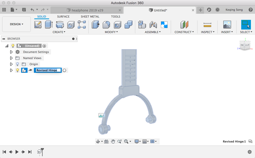Open the MODIFY menu dropdown
The height and width of the screenshot is (158, 255).
pyautogui.click(x=111, y=32)
